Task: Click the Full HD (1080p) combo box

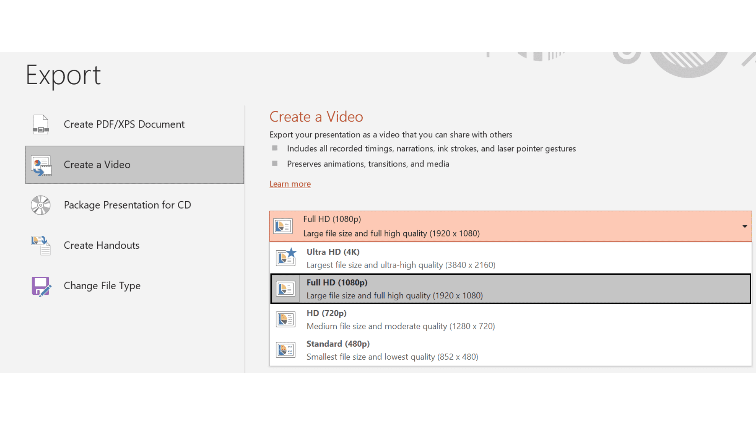Action: click(511, 226)
